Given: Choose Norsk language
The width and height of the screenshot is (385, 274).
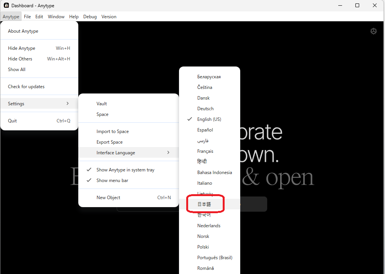Looking at the screenshot, I should (x=209, y=236).
